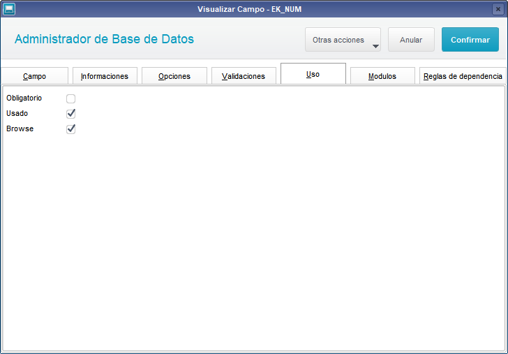Image resolution: width=508 pixels, height=354 pixels.
Task: Toggle the Obligatorio checkbox
Action: pos(70,98)
